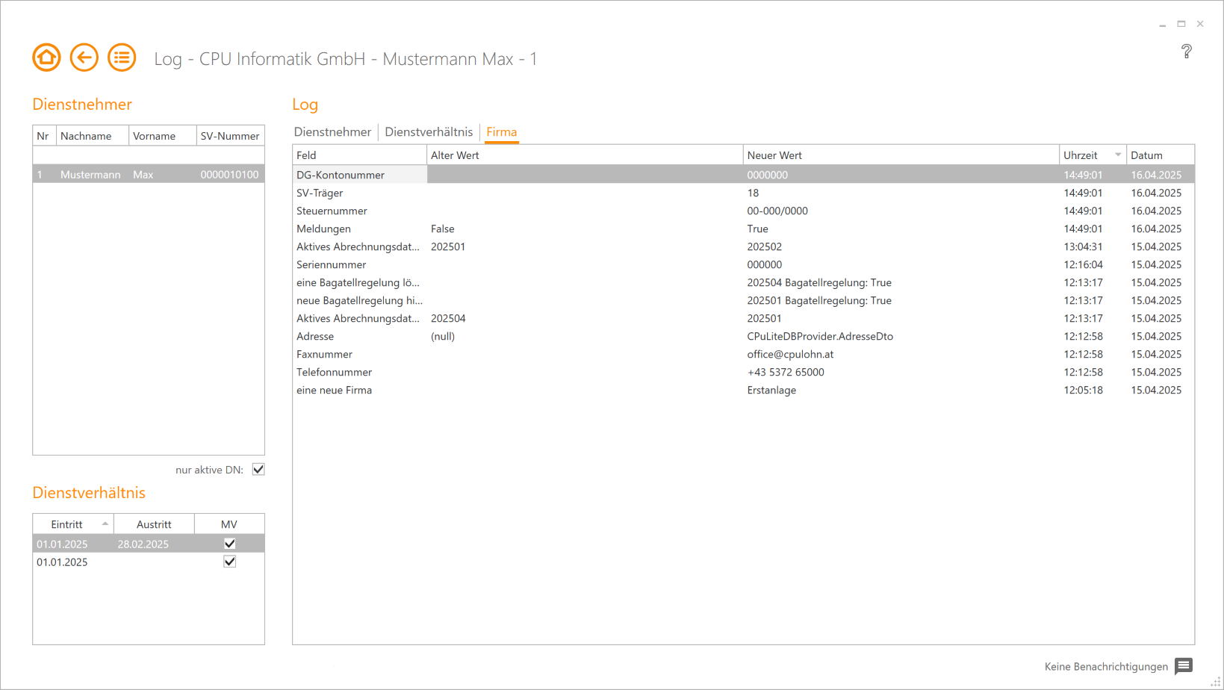Click the orange Home icon
The image size is (1224, 690).
tap(46, 57)
